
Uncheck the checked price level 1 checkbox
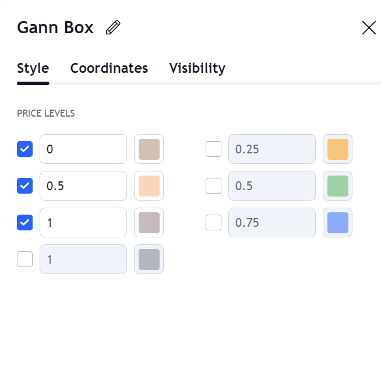click(x=25, y=222)
